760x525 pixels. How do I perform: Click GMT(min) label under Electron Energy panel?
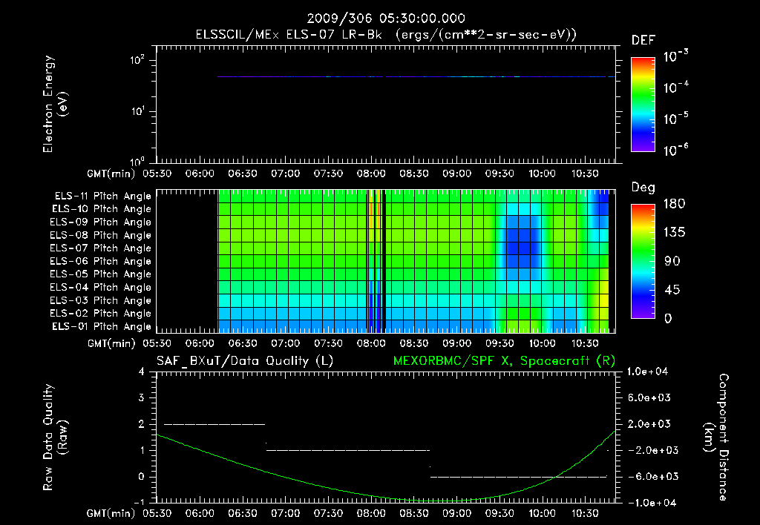pyautogui.click(x=111, y=174)
